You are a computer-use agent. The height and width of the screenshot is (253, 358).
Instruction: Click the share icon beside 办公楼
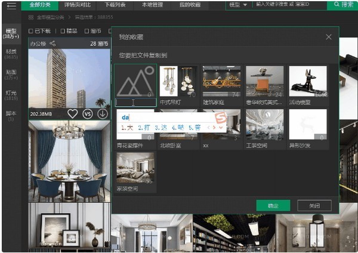(x=53, y=43)
